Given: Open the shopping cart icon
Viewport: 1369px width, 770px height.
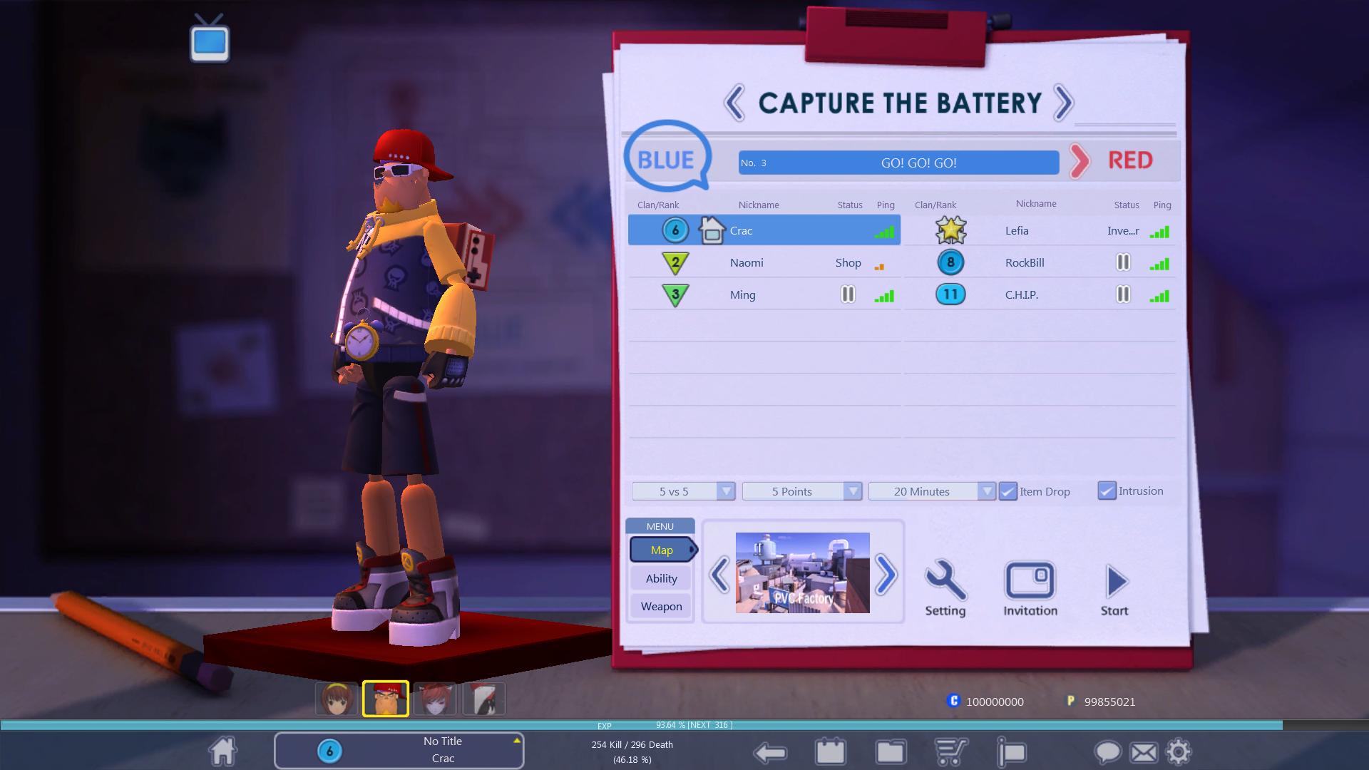Looking at the screenshot, I should [x=951, y=751].
